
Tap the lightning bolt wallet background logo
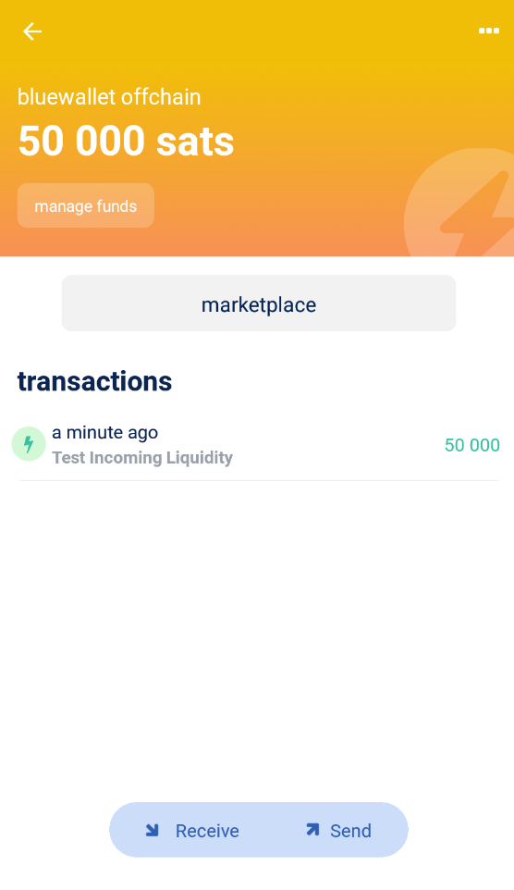click(459, 202)
